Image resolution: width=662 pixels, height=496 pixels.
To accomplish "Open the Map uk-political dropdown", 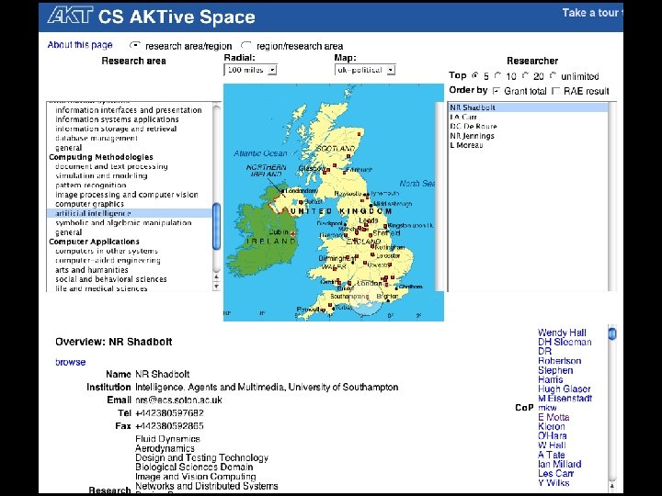I will point(365,70).
